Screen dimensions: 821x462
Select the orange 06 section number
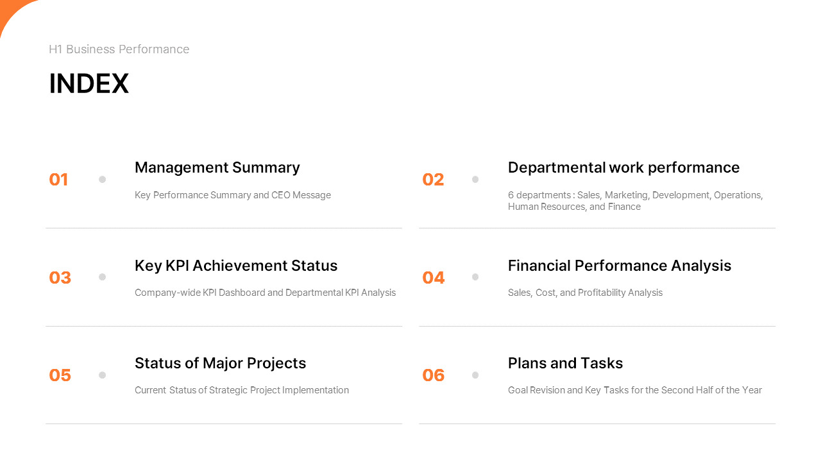click(433, 375)
